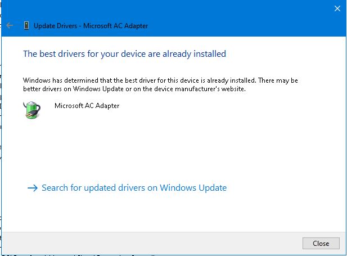Select the Microsoft AC Adapter device name label

87,105
